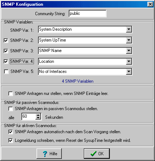This screenshot has width=155, height=161.
Task: Enable SNMP-Anfragen im passiven Scanmodus stellen
Action: click(x=10, y=109)
